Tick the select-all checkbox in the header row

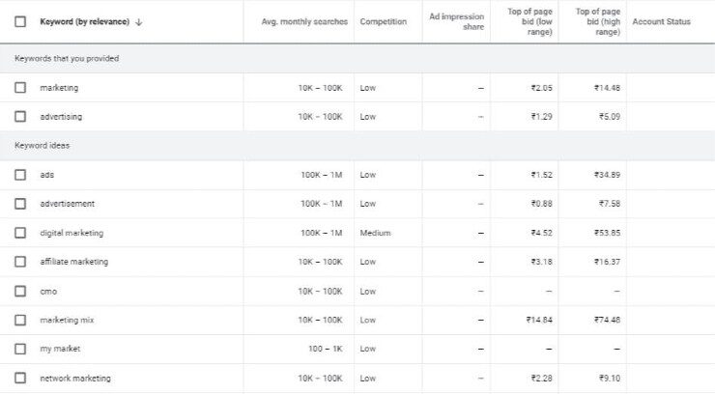pos(20,22)
